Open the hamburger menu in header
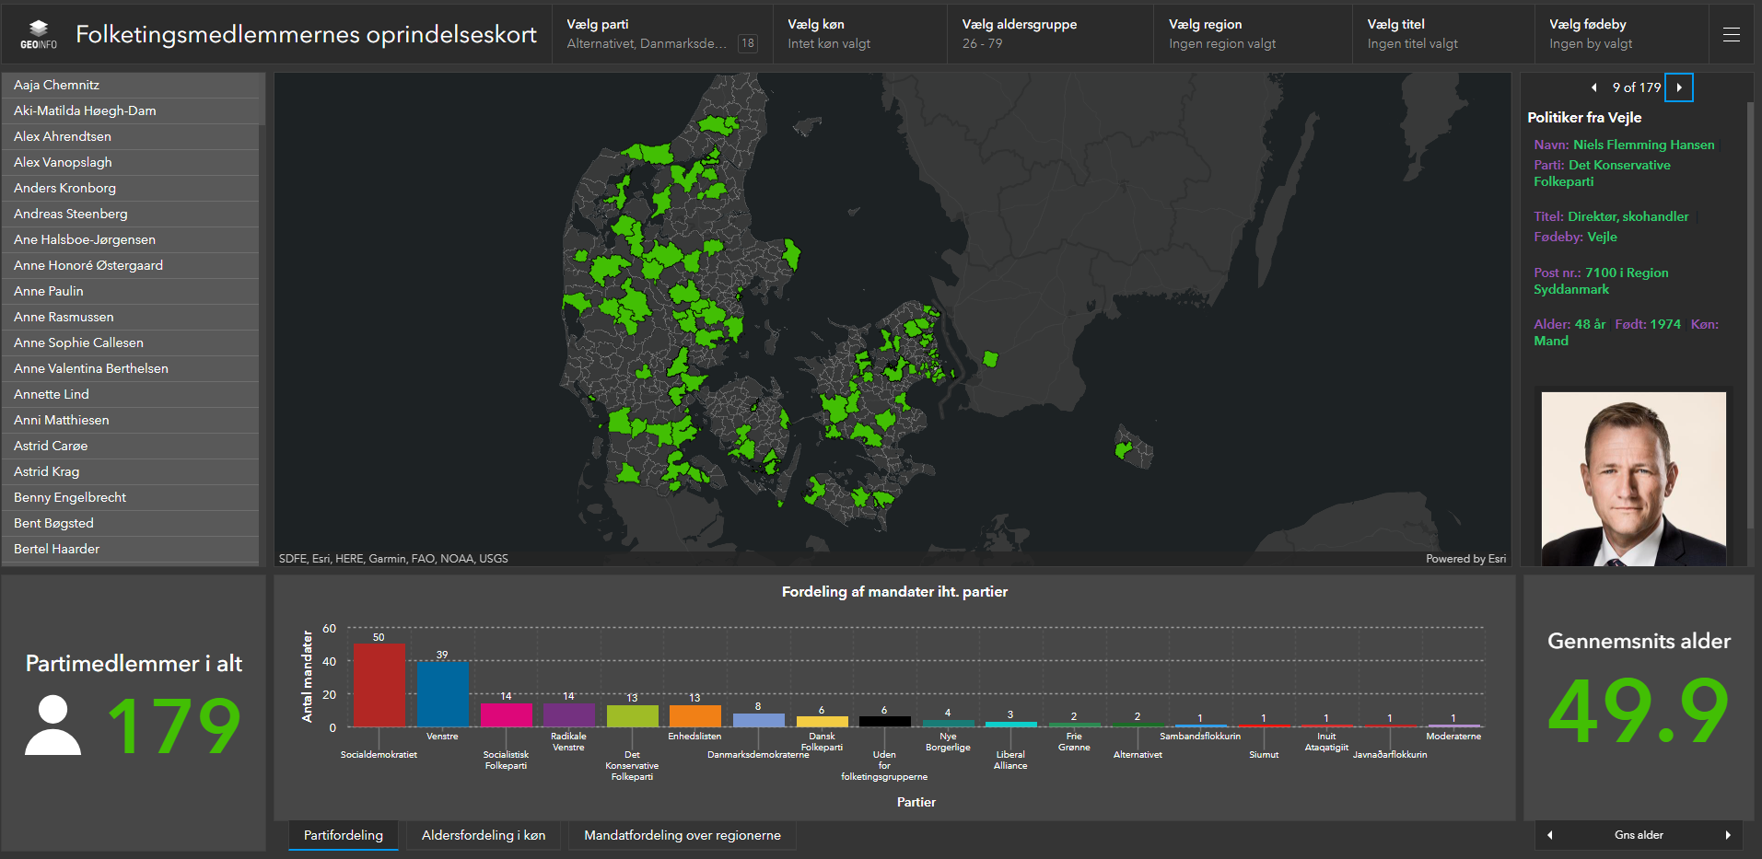The width and height of the screenshot is (1762, 859). [1731, 34]
